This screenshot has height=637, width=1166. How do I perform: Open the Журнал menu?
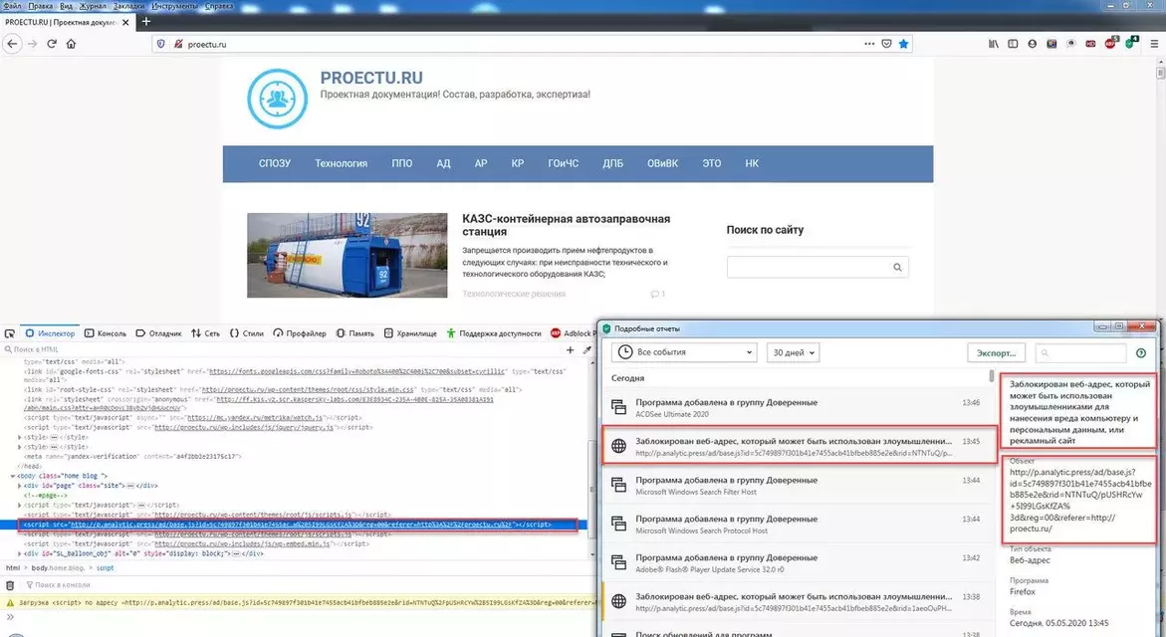tap(93, 6)
